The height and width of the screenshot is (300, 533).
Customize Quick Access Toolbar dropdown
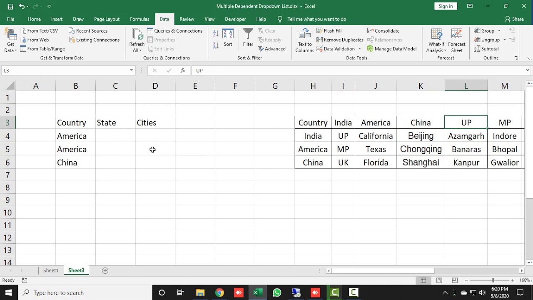pos(49,6)
